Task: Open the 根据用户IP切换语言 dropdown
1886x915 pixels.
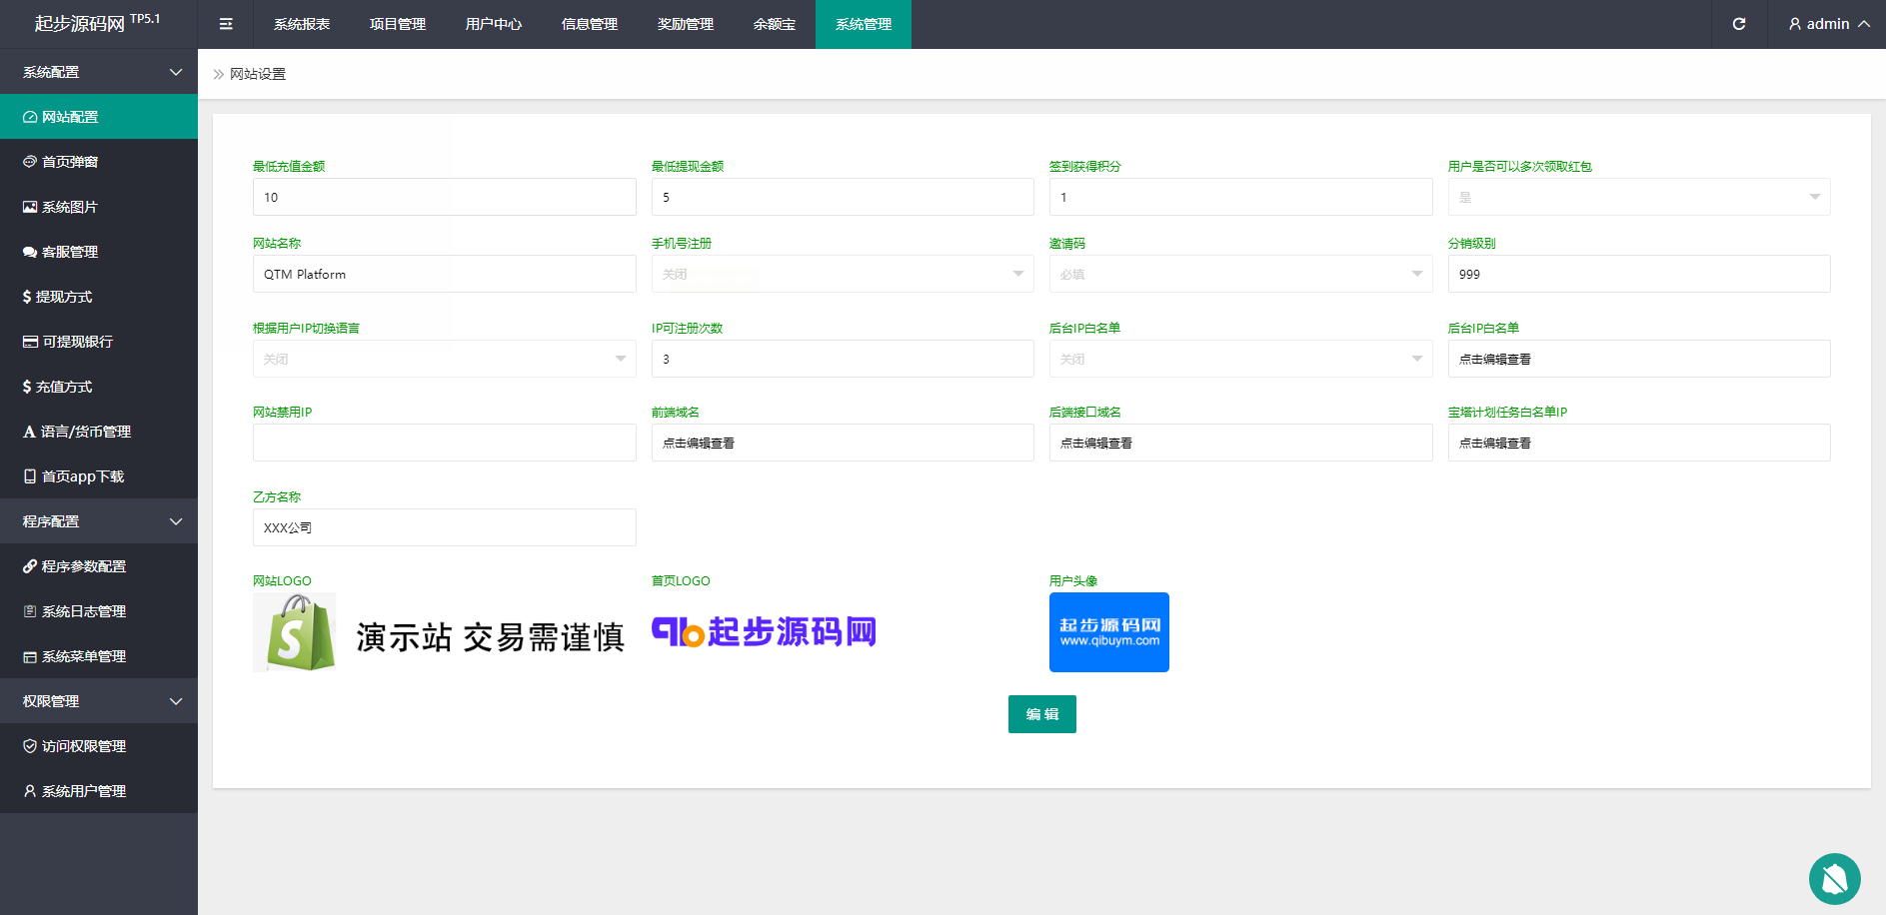Action: point(444,359)
